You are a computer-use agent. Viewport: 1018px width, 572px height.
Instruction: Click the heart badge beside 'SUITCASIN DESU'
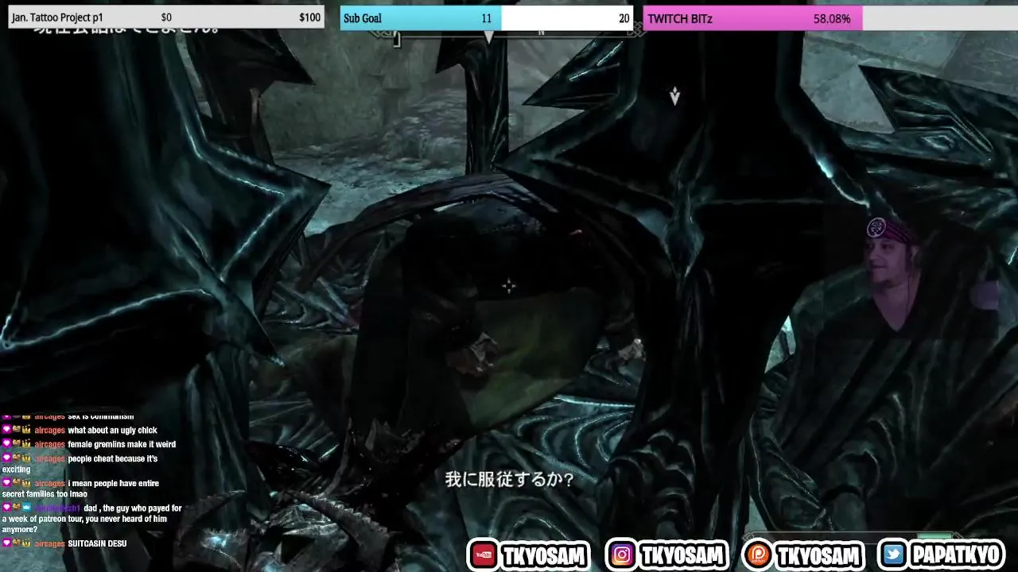coord(6,543)
